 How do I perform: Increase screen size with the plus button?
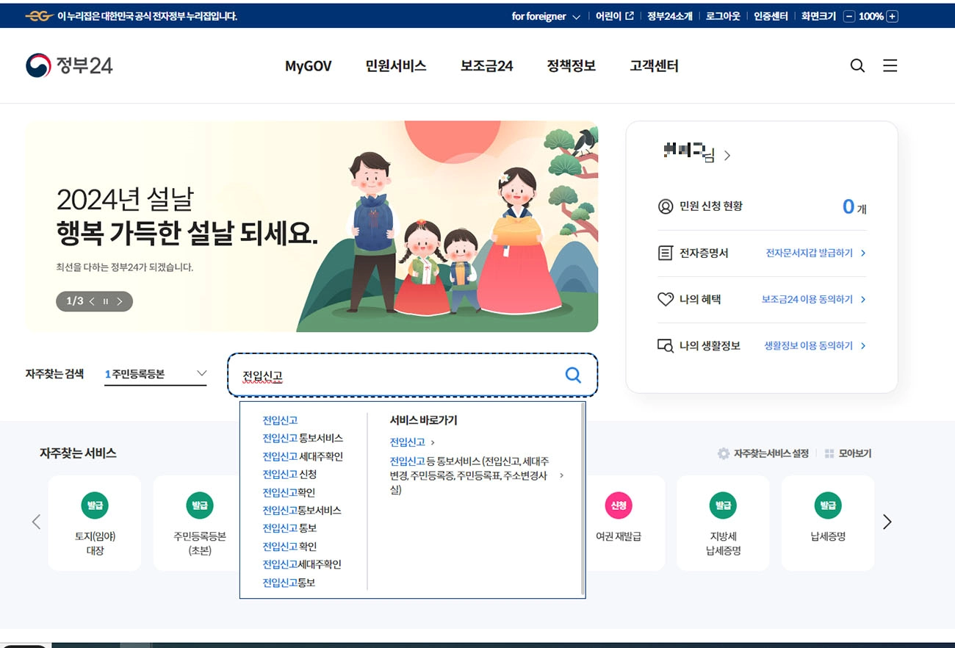[893, 16]
